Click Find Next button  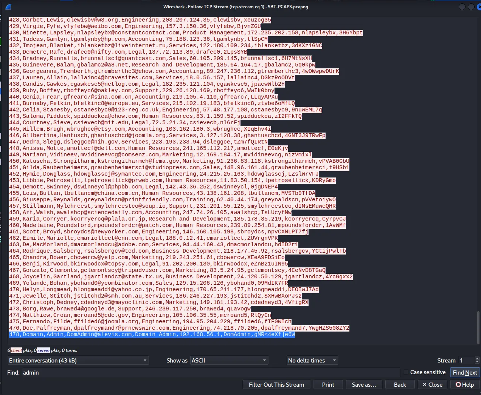465,372
